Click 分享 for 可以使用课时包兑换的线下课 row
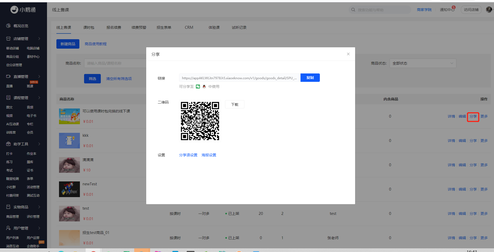 click(473, 116)
